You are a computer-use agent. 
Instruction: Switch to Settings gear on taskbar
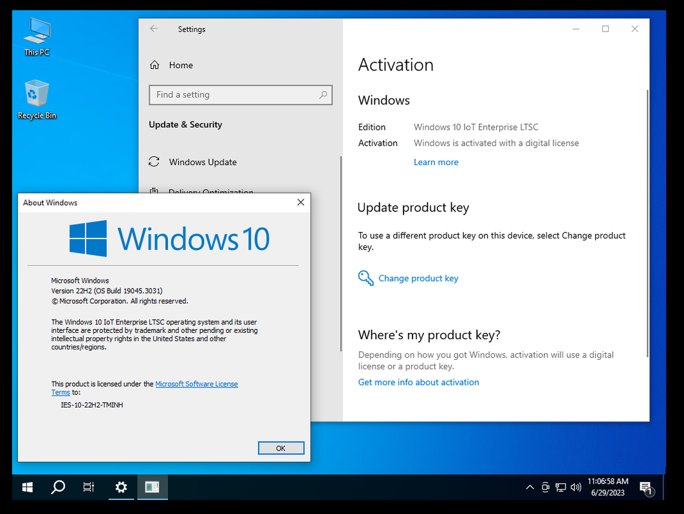121,487
